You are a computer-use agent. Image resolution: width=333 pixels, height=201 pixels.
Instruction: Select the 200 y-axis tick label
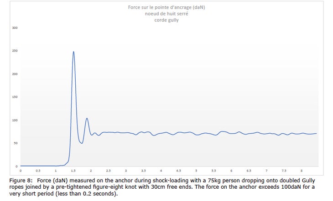(15, 74)
